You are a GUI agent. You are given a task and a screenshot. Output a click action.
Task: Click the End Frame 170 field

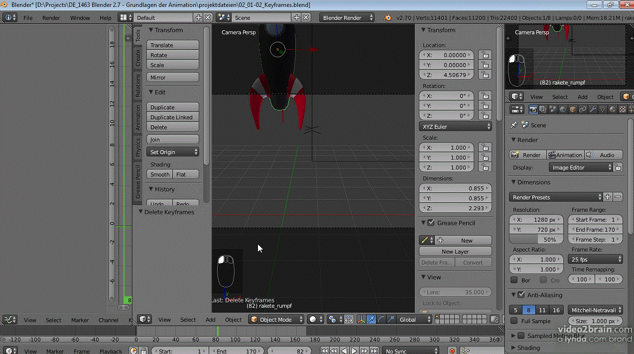(595, 229)
